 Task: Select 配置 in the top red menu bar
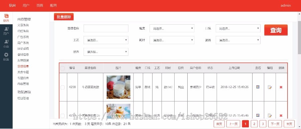(x=54, y=5)
